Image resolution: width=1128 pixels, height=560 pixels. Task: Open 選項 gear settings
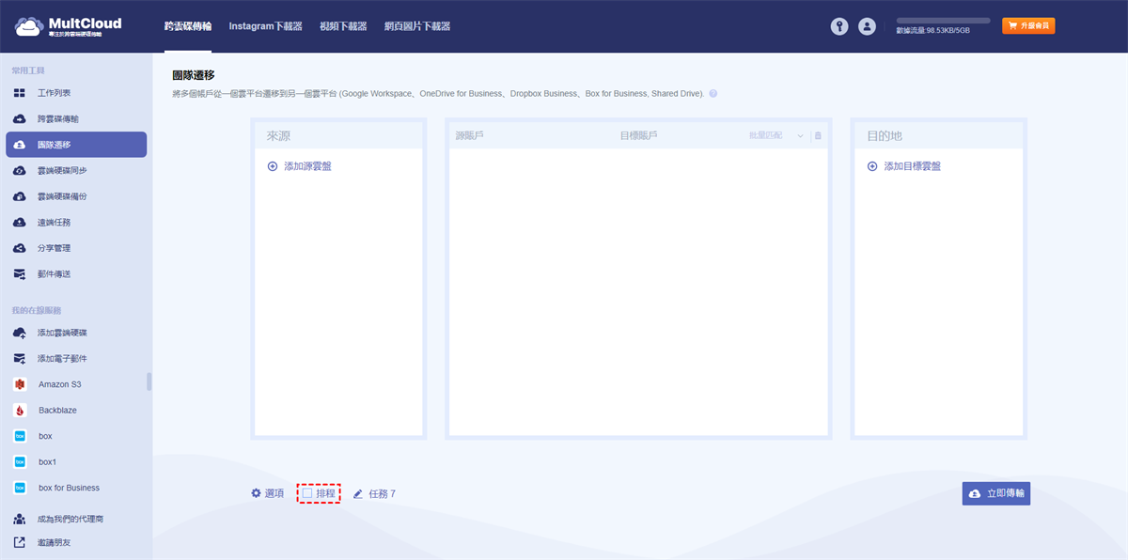tap(267, 493)
